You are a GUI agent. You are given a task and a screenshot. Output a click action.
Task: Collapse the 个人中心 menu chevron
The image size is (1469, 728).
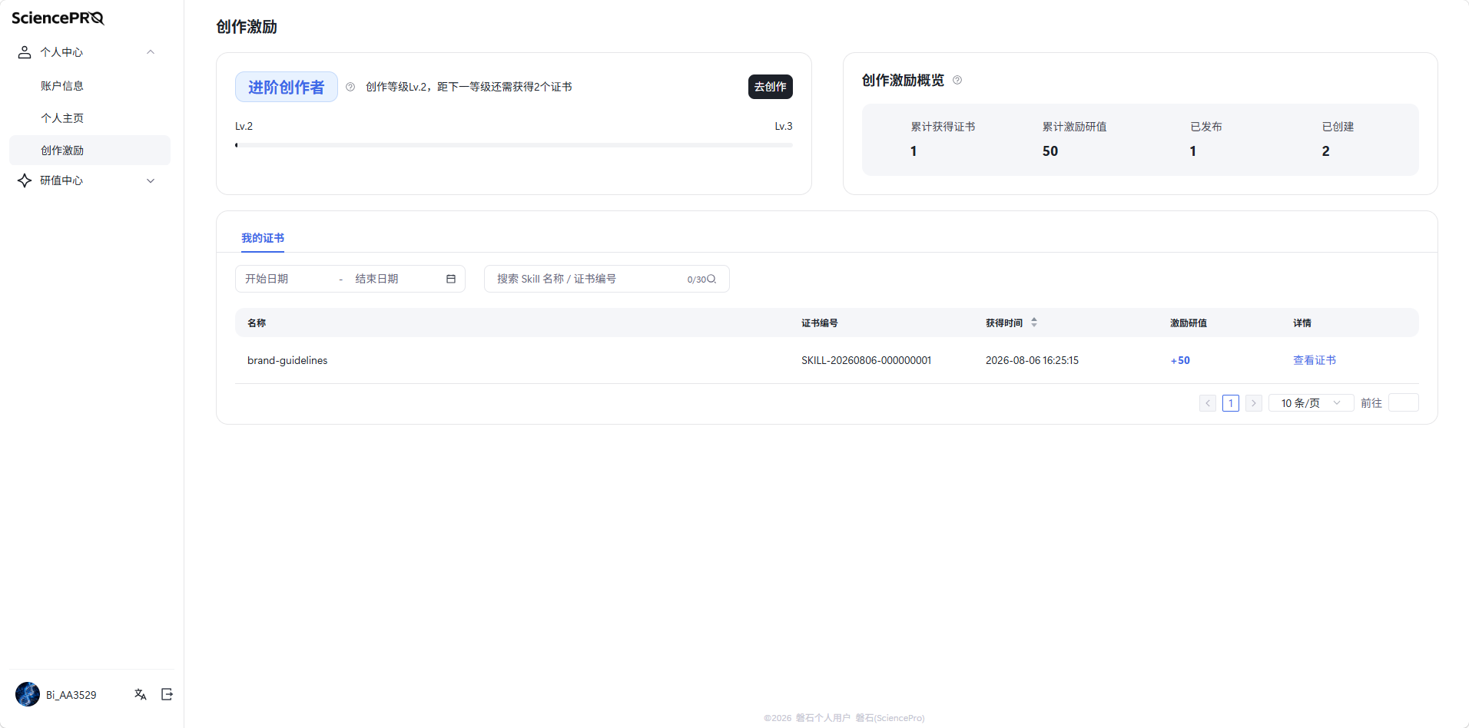click(x=151, y=52)
